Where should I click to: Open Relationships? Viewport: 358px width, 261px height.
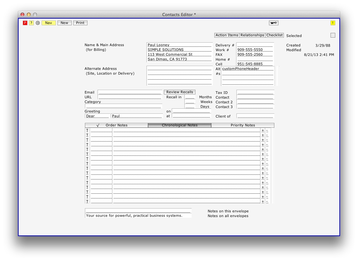point(252,35)
